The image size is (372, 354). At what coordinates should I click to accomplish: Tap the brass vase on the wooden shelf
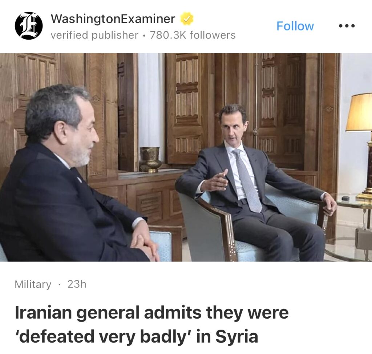pyautogui.click(x=150, y=159)
